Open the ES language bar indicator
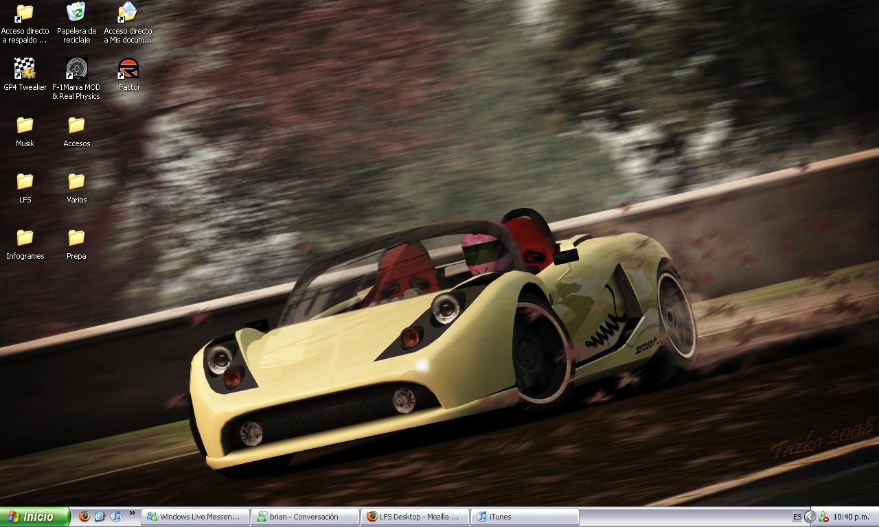 [797, 517]
